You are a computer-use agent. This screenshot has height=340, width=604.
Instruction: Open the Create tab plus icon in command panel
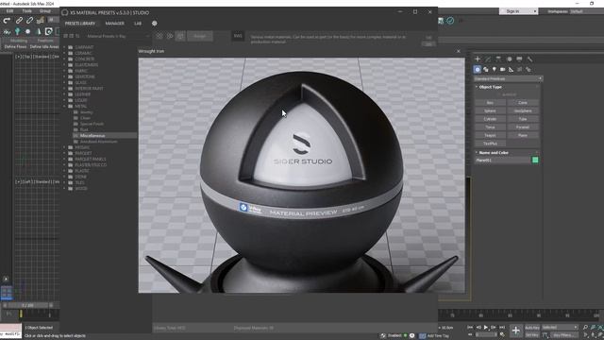(x=478, y=59)
